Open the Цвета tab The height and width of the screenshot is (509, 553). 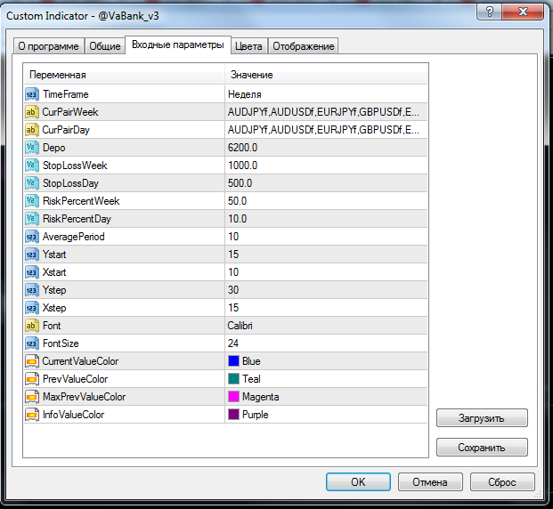pos(248,46)
